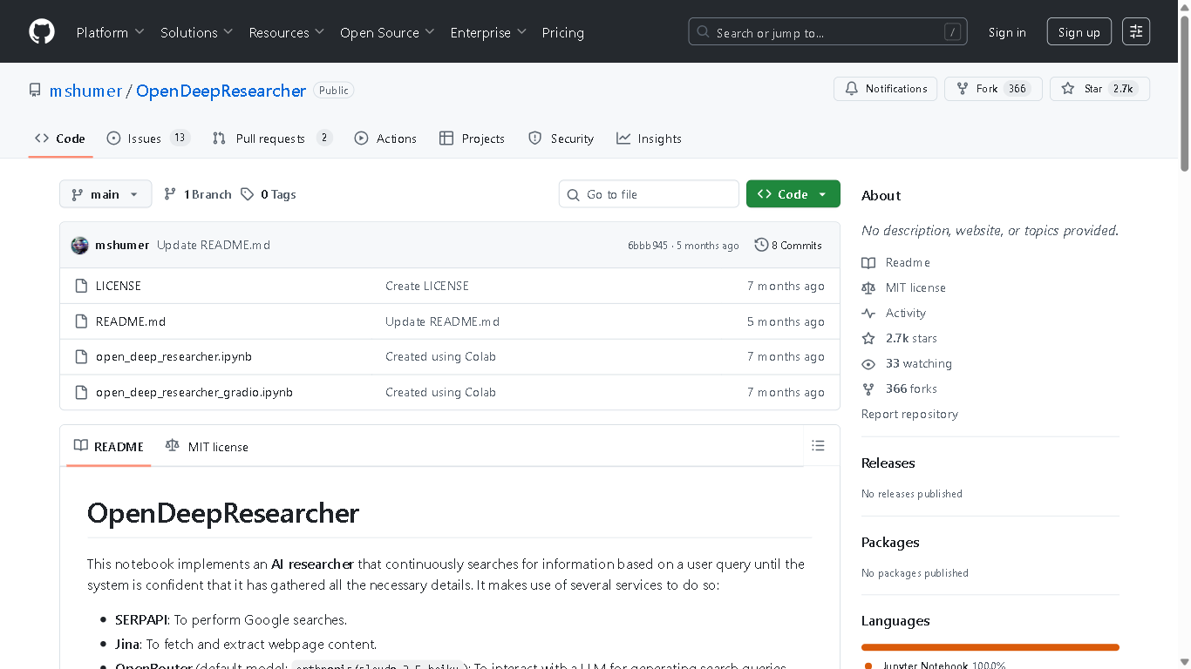Click the 2.7k star count badge
The height and width of the screenshot is (669, 1191).
(1123, 89)
